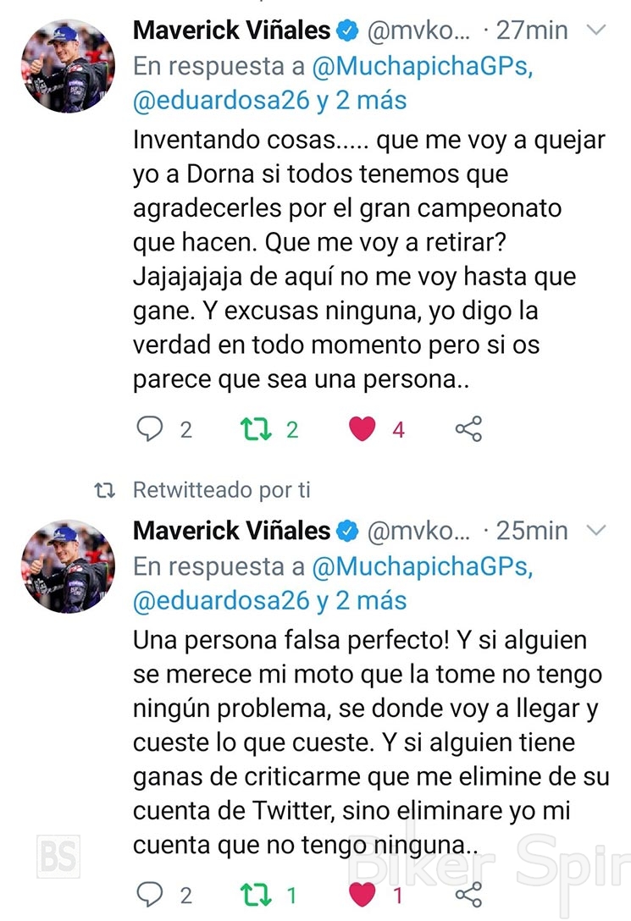
Task: Open Maverick Viñales name on first tweet
Action: (231, 31)
